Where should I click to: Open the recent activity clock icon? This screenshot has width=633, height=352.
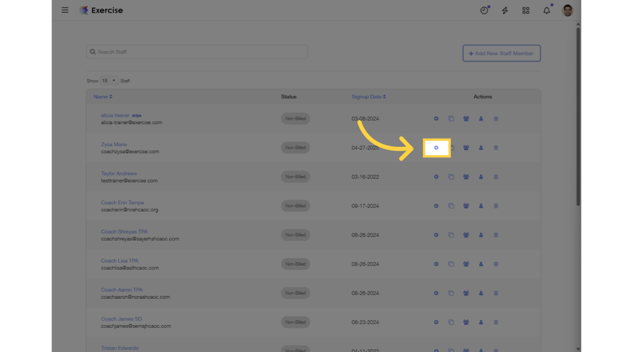(x=484, y=10)
